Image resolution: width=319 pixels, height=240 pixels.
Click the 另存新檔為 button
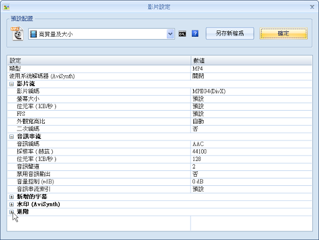(230, 34)
